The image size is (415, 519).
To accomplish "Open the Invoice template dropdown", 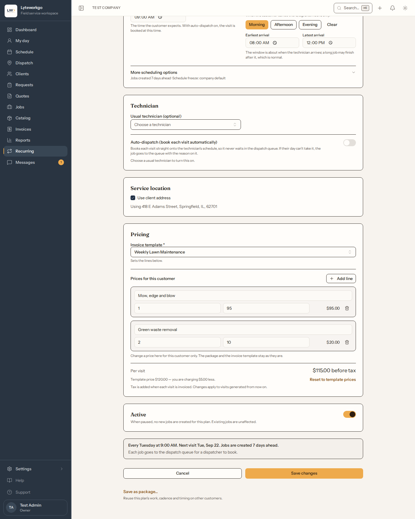I will 243,252.
